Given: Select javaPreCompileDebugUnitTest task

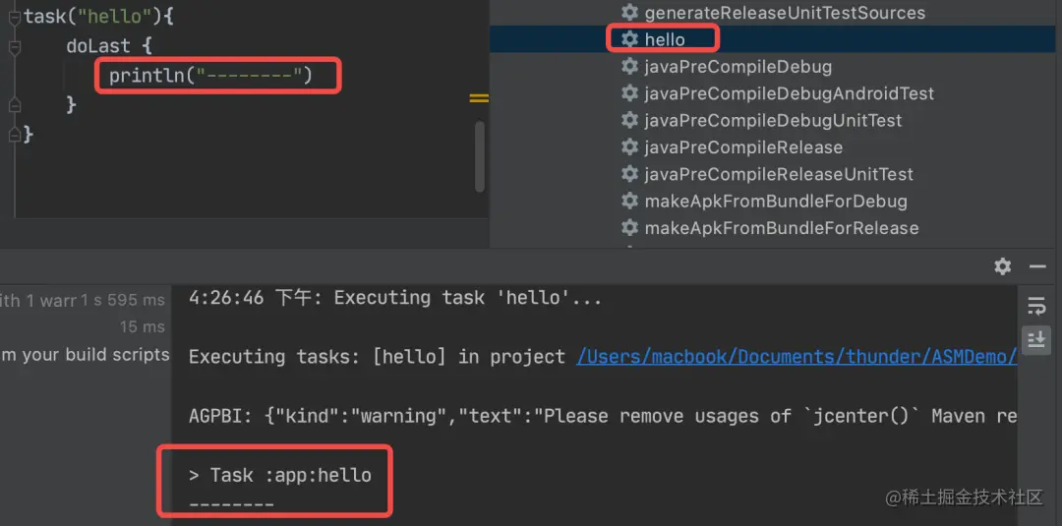Looking at the screenshot, I should click(774, 121).
